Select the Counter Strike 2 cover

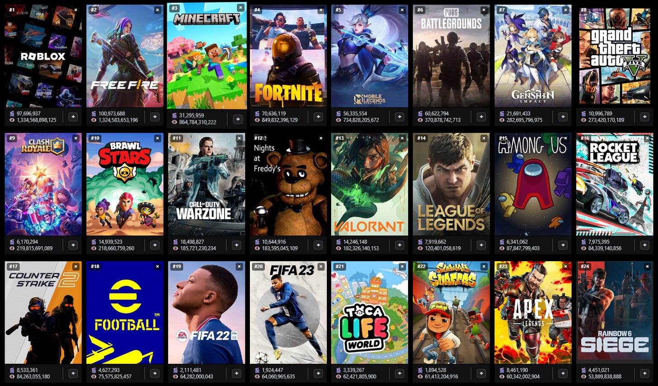43,313
